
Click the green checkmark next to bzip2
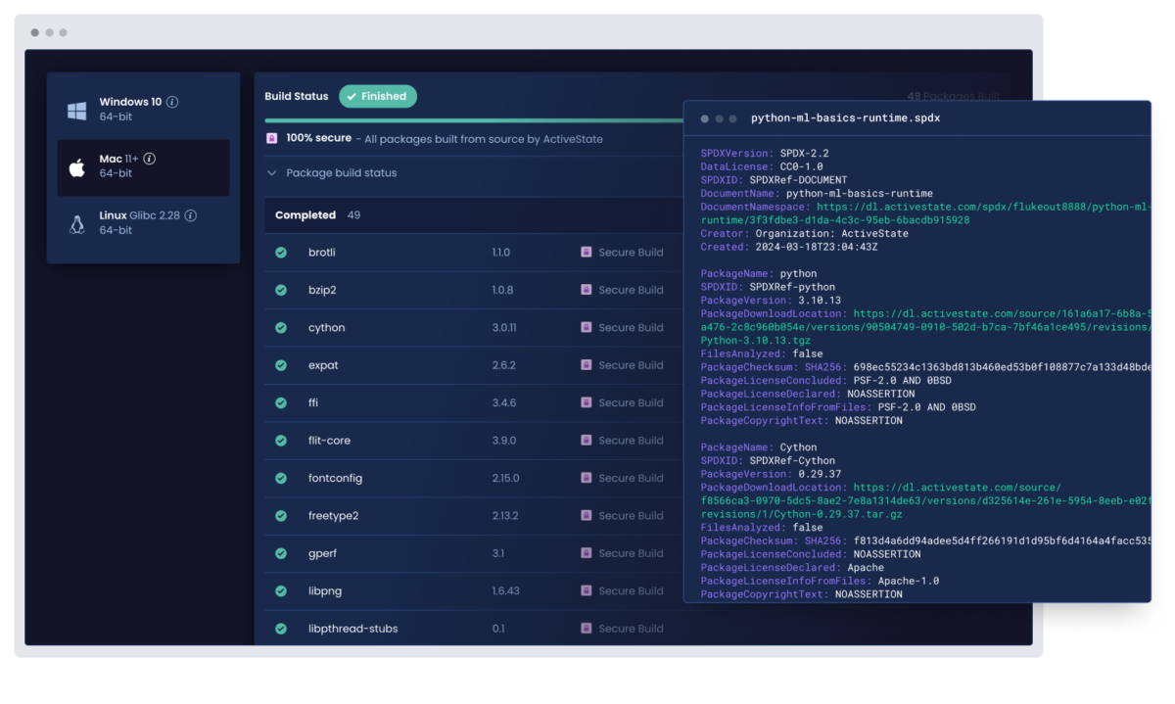(x=281, y=290)
